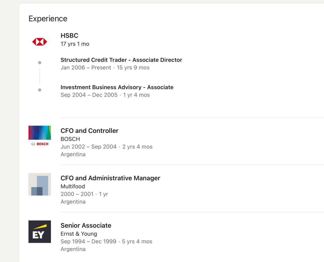Click the HSBC company logo

coord(40,42)
